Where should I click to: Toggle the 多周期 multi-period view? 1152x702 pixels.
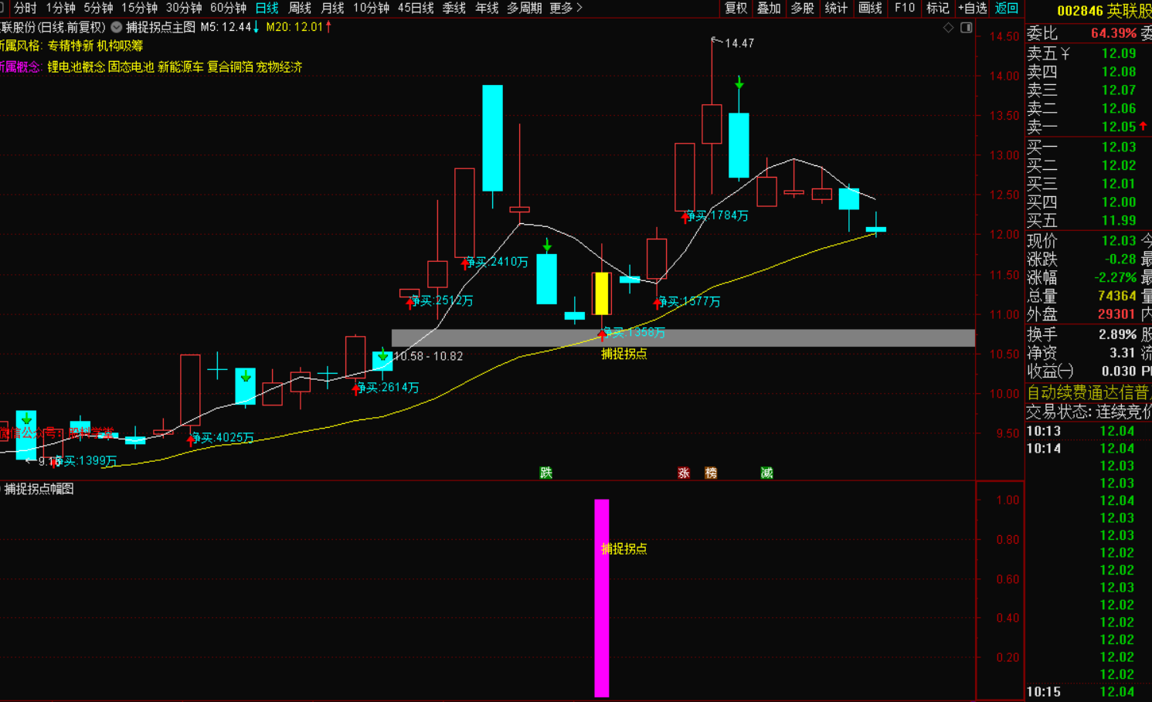pos(524,8)
